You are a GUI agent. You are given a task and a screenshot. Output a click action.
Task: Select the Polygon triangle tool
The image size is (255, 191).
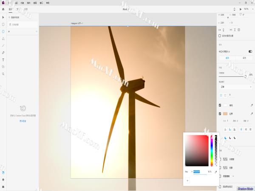3,38
